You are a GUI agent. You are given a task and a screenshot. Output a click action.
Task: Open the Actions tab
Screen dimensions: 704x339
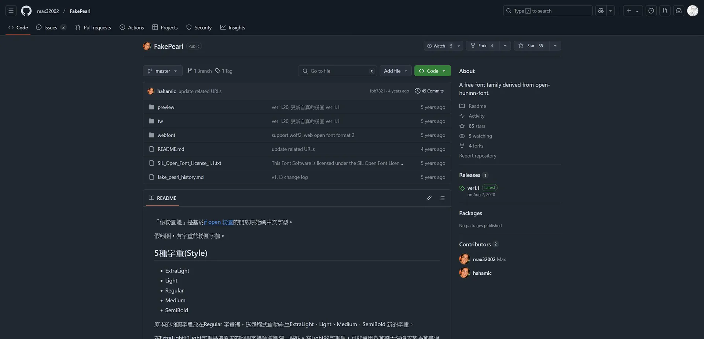(x=132, y=27)
